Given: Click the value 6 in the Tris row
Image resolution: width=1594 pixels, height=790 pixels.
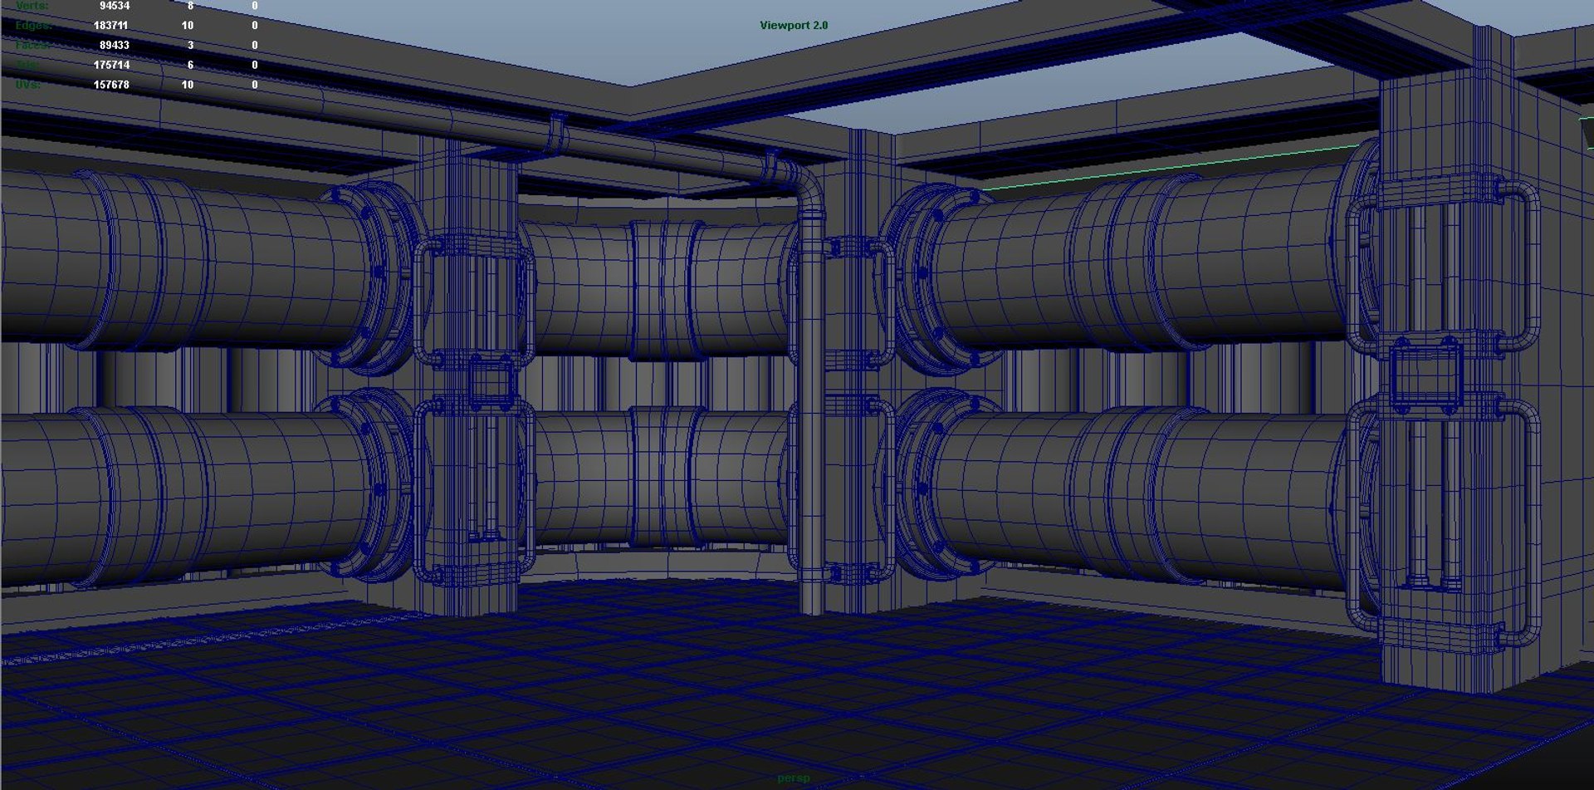Looking at the screenshot, I should coord(190,65).
